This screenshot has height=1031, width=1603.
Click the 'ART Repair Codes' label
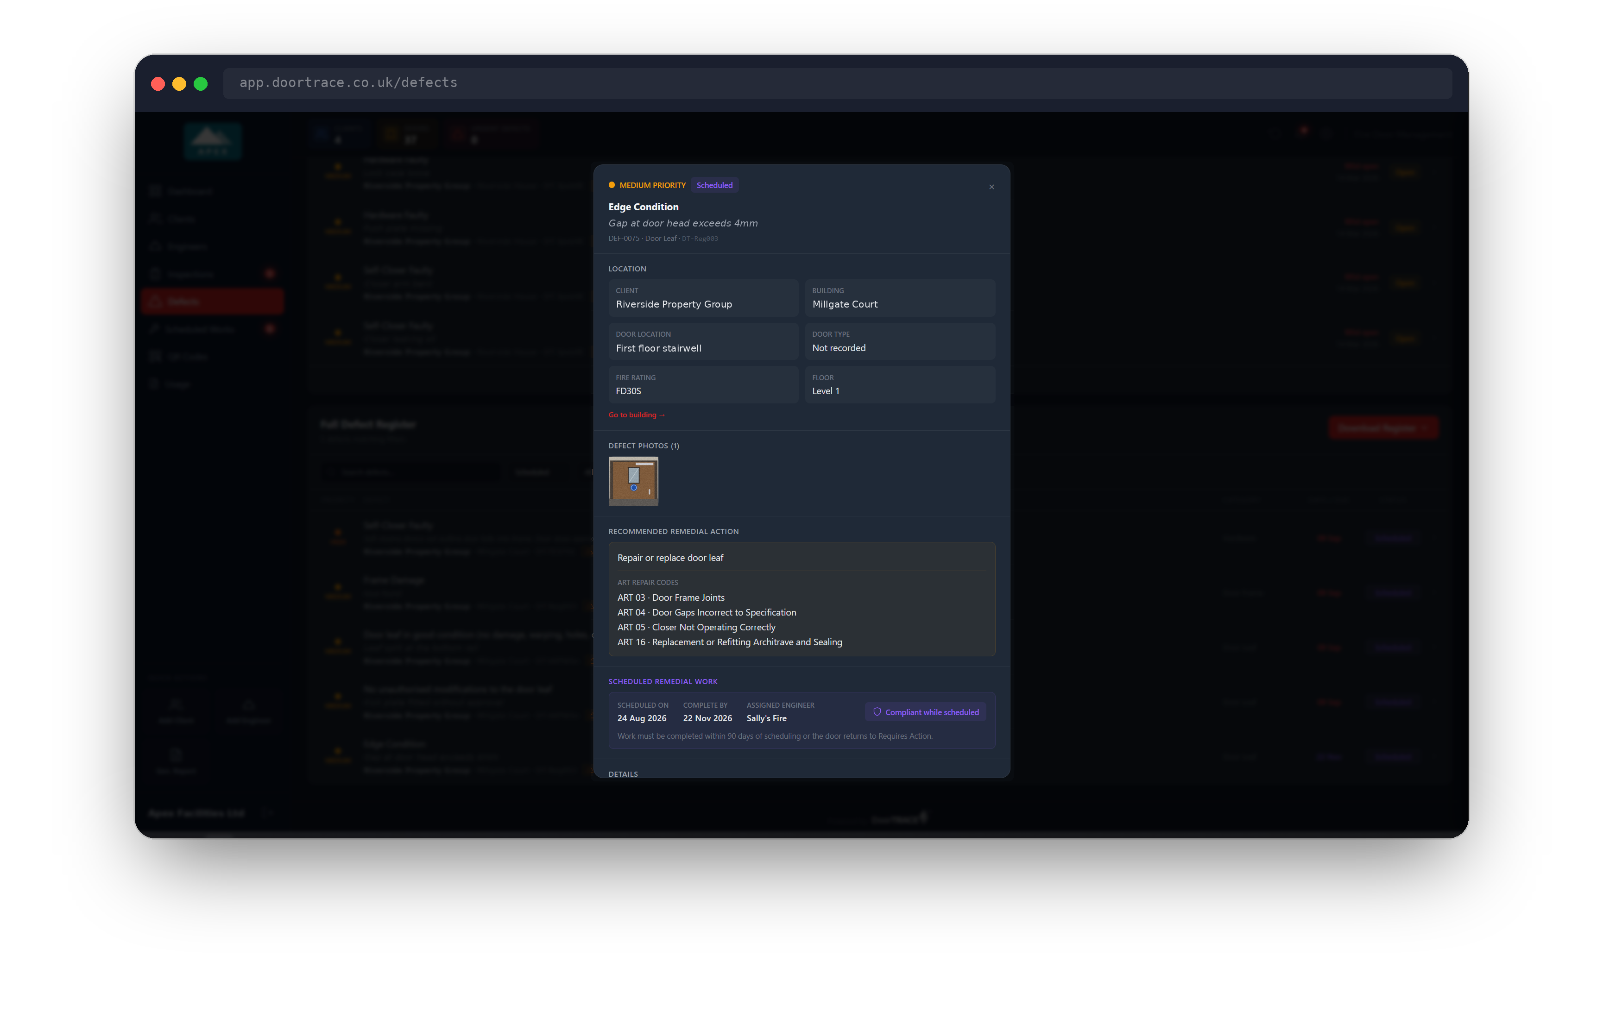coord(648,583)
